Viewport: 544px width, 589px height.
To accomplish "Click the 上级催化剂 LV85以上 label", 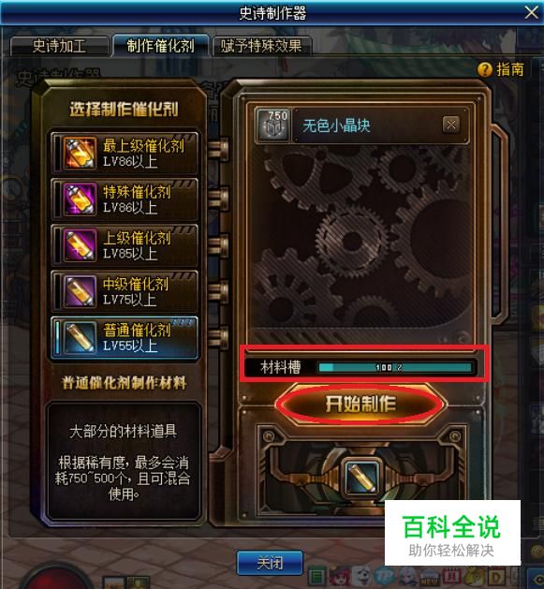I will click(x=137, y=245).
